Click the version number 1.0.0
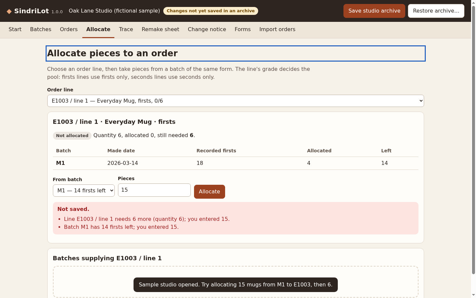 click(57, 12)
